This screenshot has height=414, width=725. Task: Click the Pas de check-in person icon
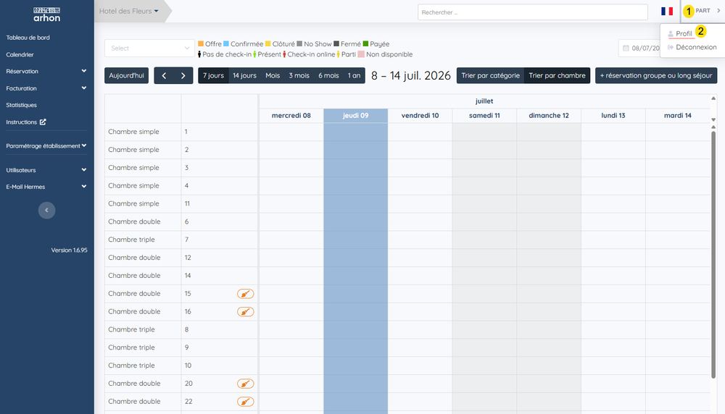[199, 54]
